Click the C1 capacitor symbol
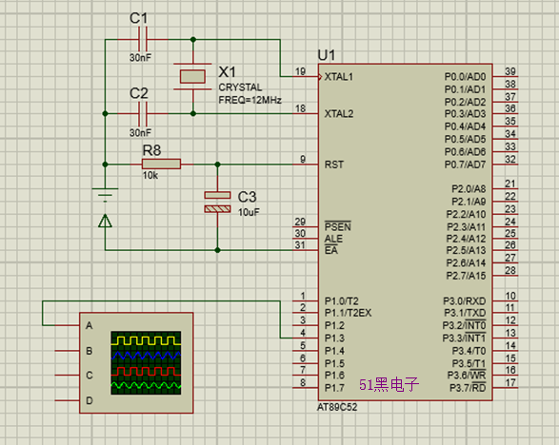Screen dimensions: 559x445 pos(143,40)
